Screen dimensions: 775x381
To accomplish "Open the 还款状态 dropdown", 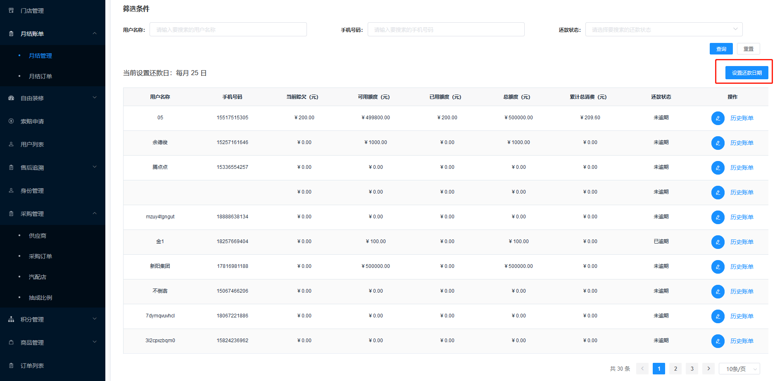I will 664,29.
